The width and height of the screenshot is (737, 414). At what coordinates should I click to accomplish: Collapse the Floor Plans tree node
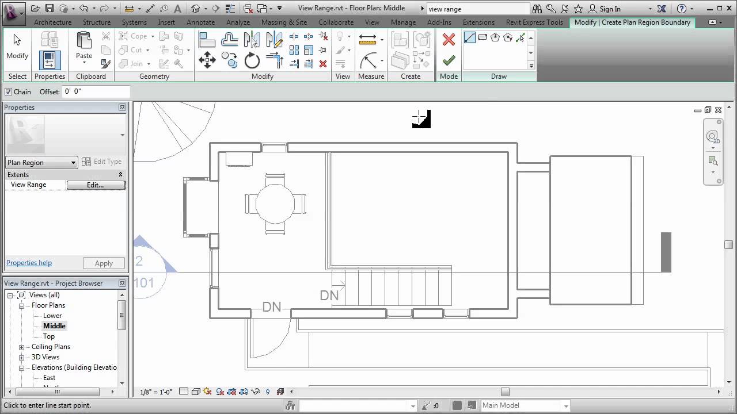coord(21,305)
